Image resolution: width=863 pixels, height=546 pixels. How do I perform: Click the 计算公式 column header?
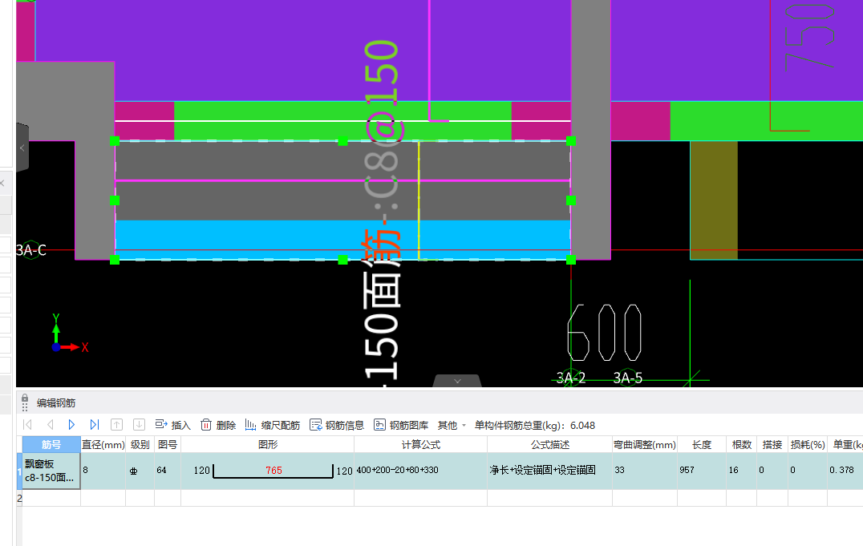coord(420,444)
